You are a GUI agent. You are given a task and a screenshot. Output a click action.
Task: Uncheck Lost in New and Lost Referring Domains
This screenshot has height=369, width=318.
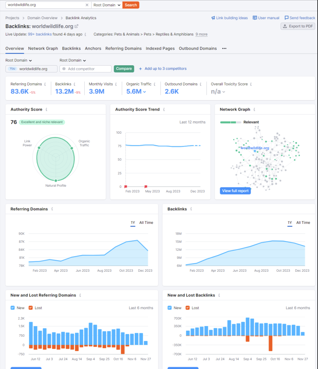pyautogui.click(x=31, y=308)
